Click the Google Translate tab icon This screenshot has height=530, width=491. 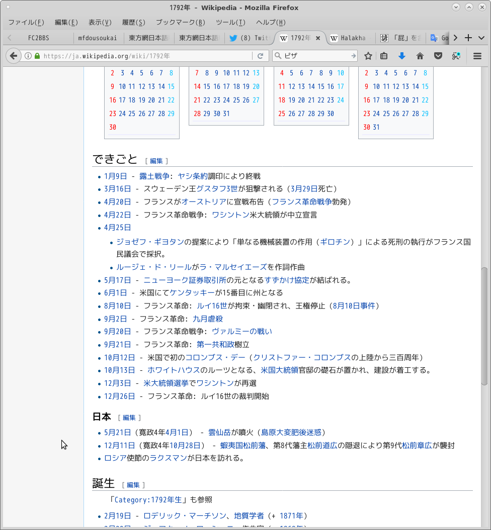434,38
